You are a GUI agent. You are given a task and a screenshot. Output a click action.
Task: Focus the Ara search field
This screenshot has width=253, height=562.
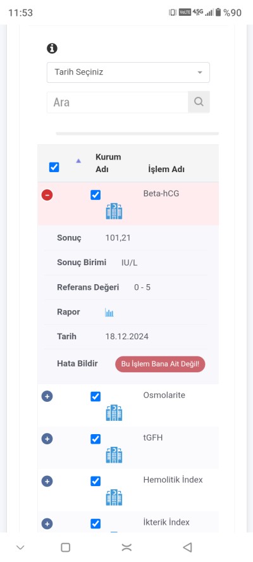point(118,102)
